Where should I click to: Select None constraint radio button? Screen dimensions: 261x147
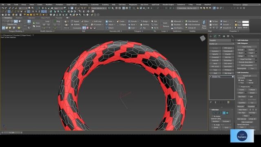click(x=239, y=80)
